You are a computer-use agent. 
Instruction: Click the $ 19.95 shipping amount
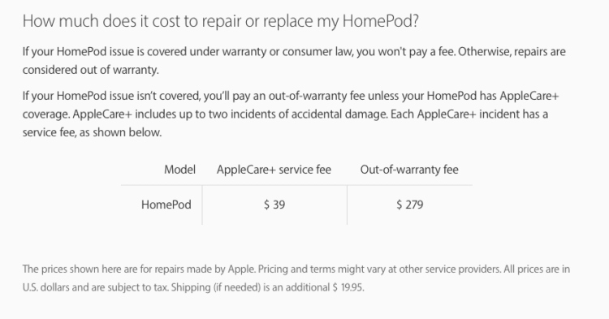point(348,287)
